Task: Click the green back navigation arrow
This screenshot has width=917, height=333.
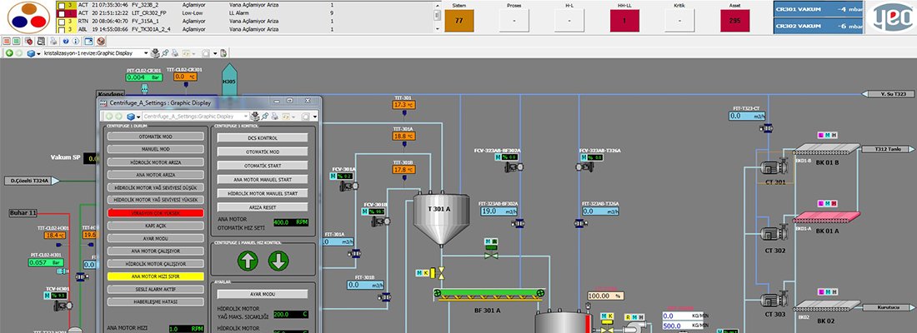Action: coord(8,52)
